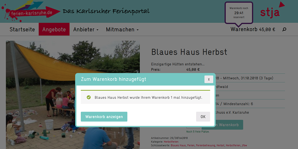Click the Blaues Haus Herbst heading

(189, 52)
